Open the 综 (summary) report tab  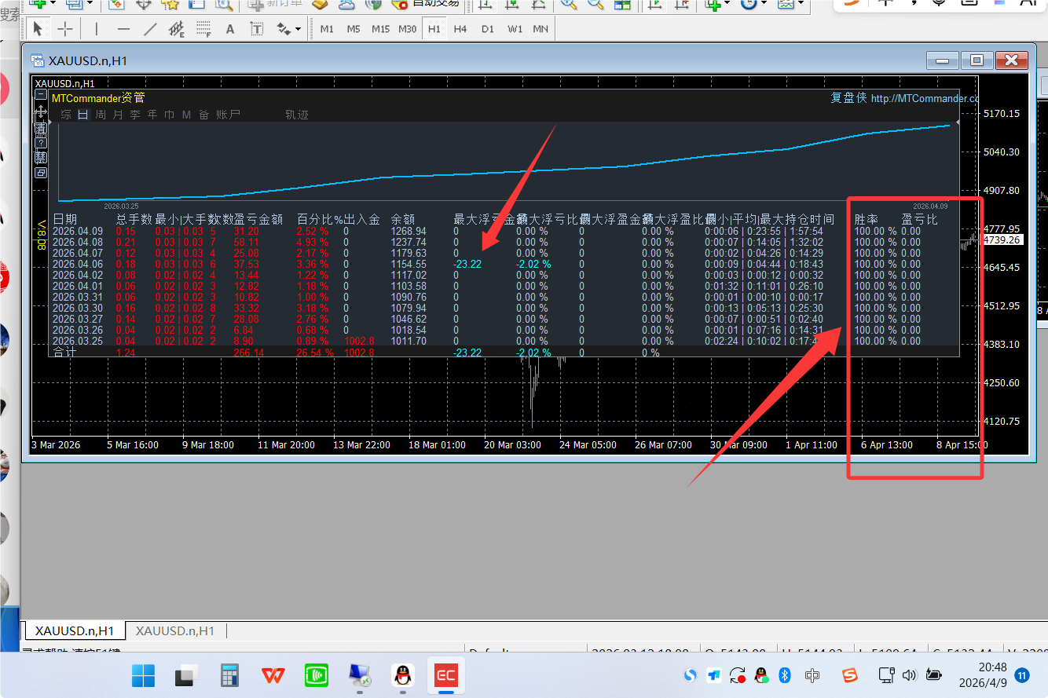tap(66, 115)
